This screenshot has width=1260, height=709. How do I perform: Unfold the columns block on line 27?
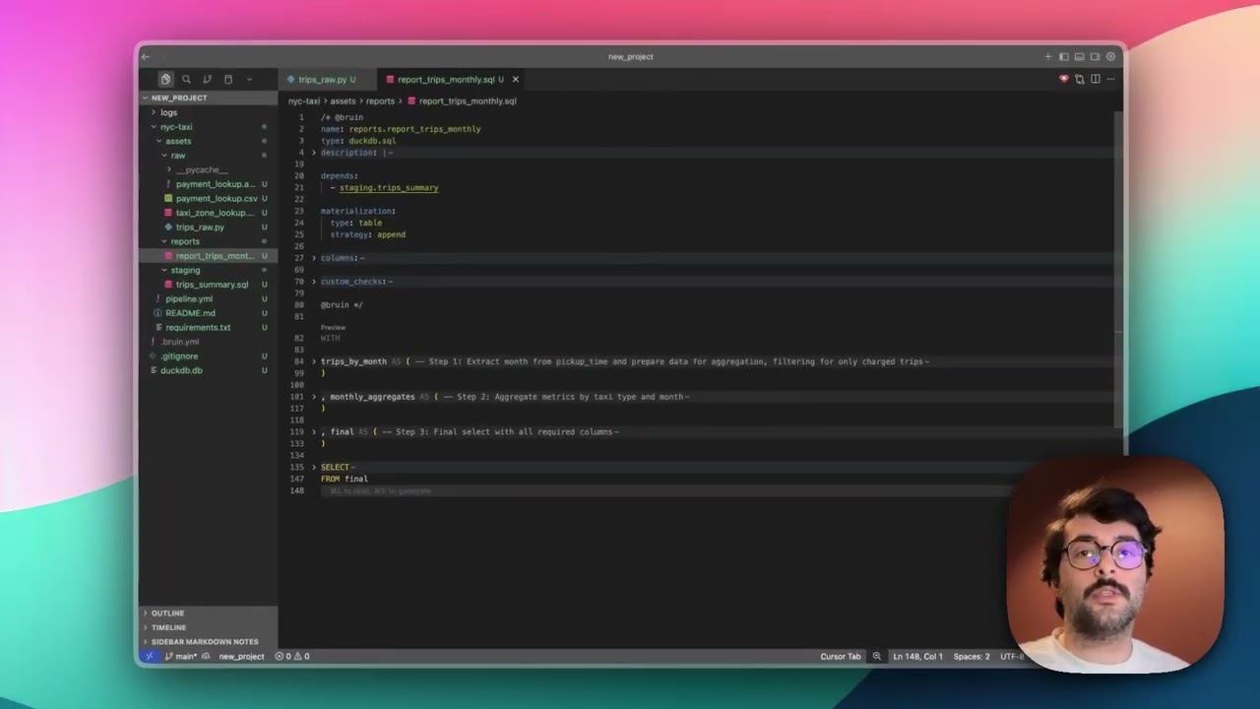pyautogui.click(x=314, y=258)
